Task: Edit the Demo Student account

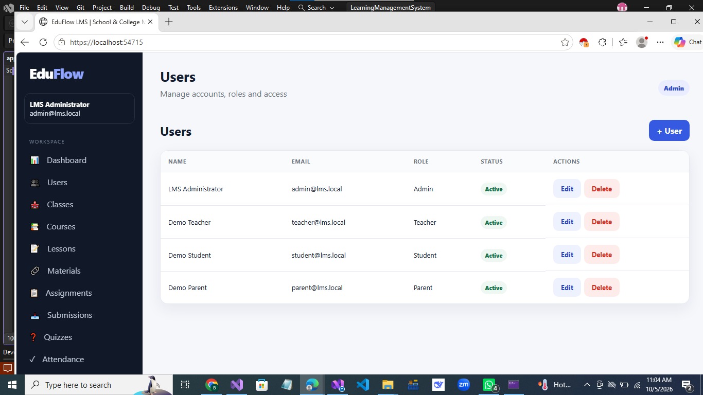Action: [x=567, y=255]
